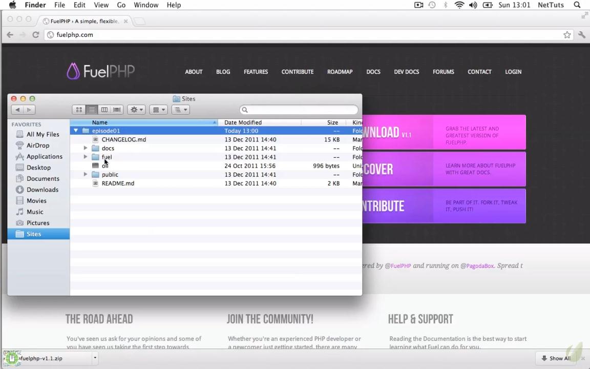Expand the public folder
The width and height of the screenshot is (590, 369).
point(86,175)
